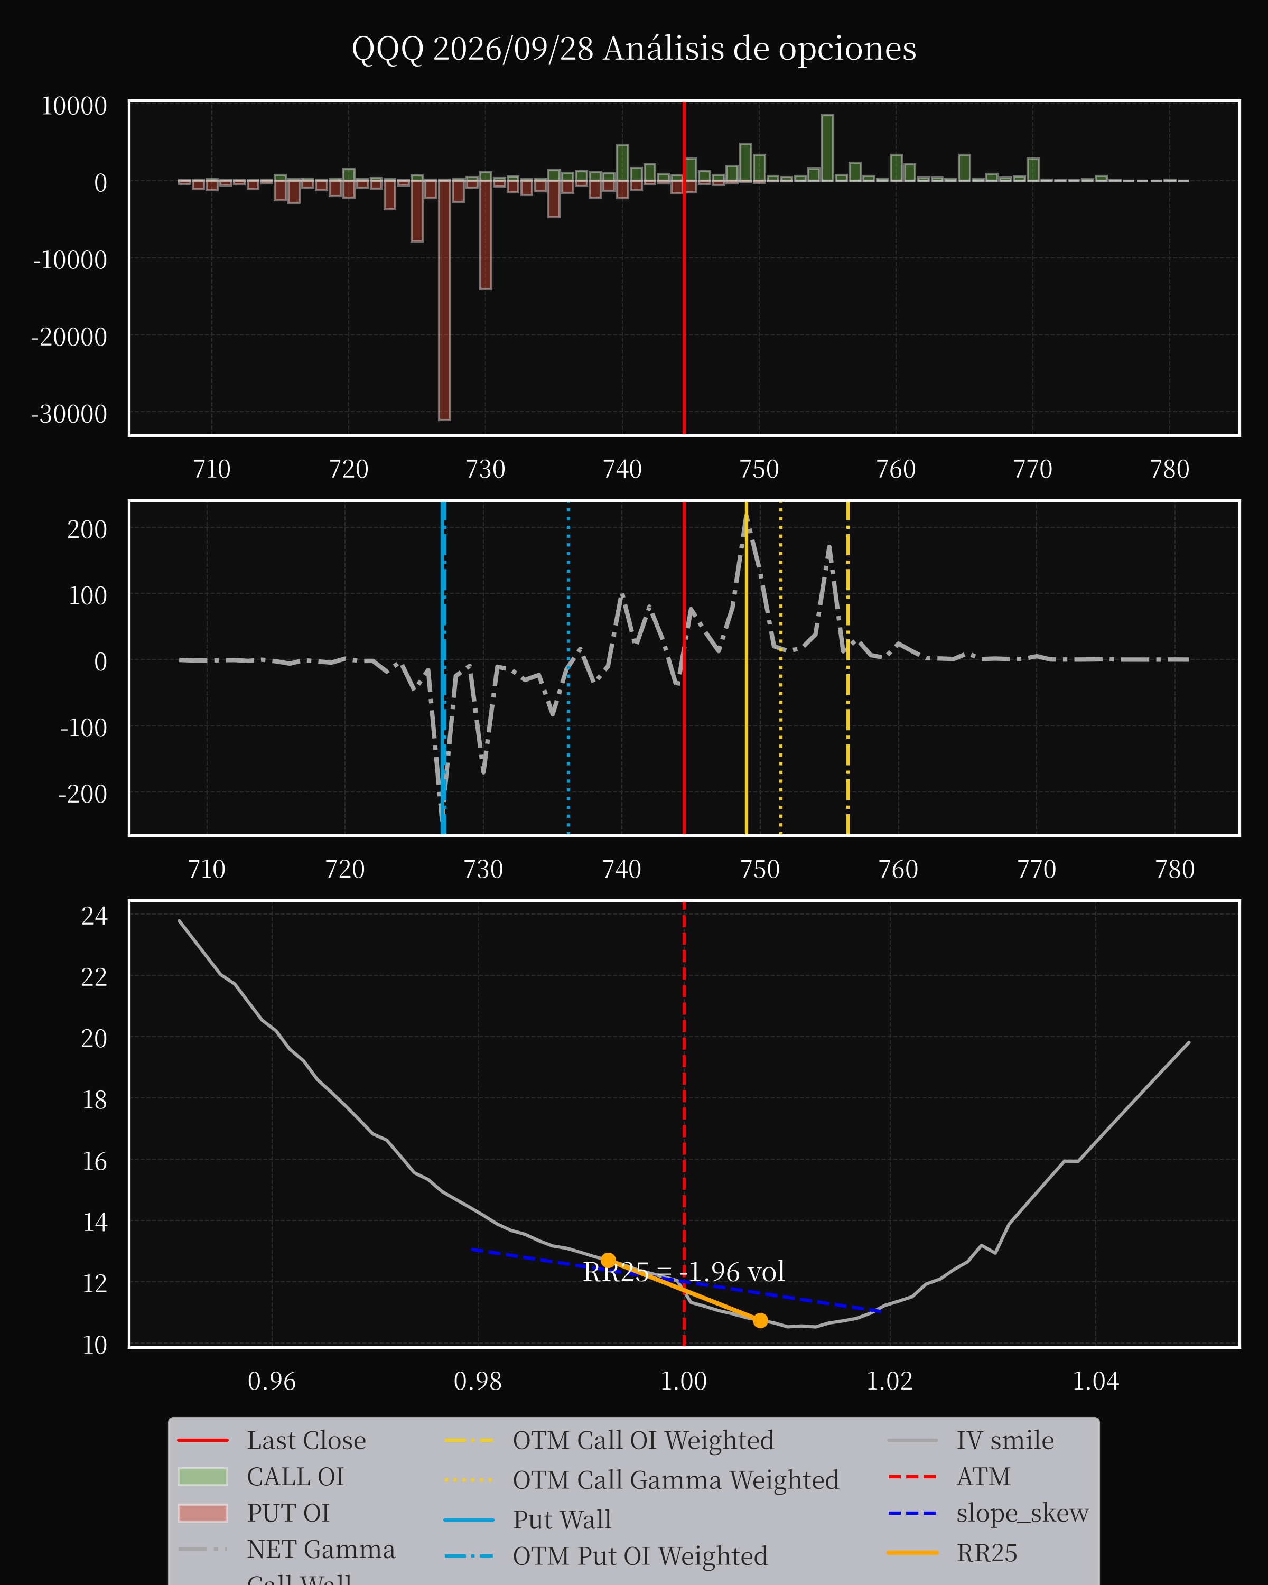This screenshot has height=1585, width=1268.
Task: Click the right orange RR25 marker point
Action: click(x=760, y=1320)
